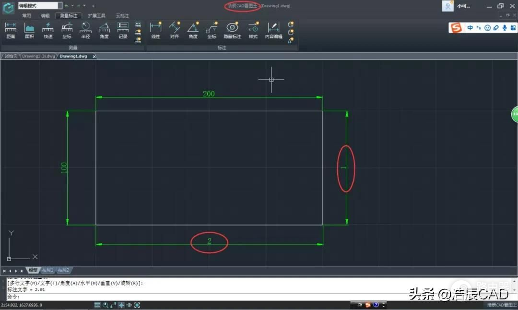Close the Drawing1.dwg document tab
This screenshot has width=518, height=310.
click(x=94, y=57)
